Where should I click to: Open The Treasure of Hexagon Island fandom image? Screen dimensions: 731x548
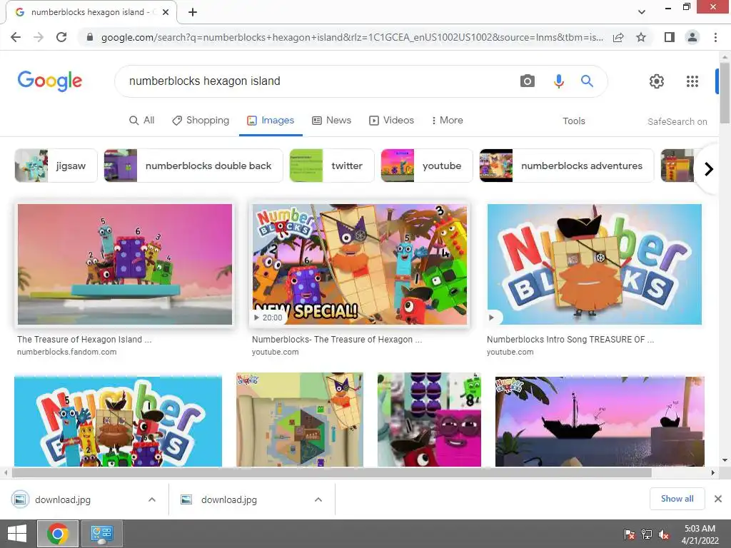pyautogui.click(x=125, y=264)
